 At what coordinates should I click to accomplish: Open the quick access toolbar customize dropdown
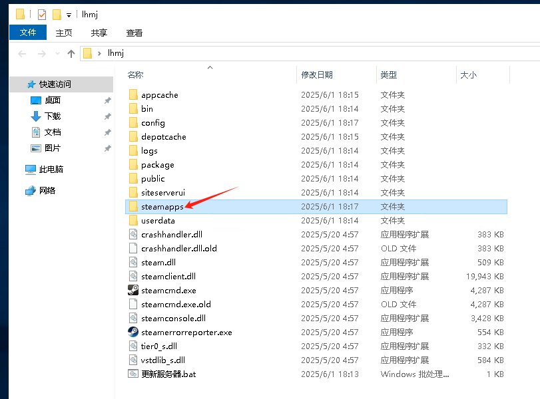[x=69, y=15]
